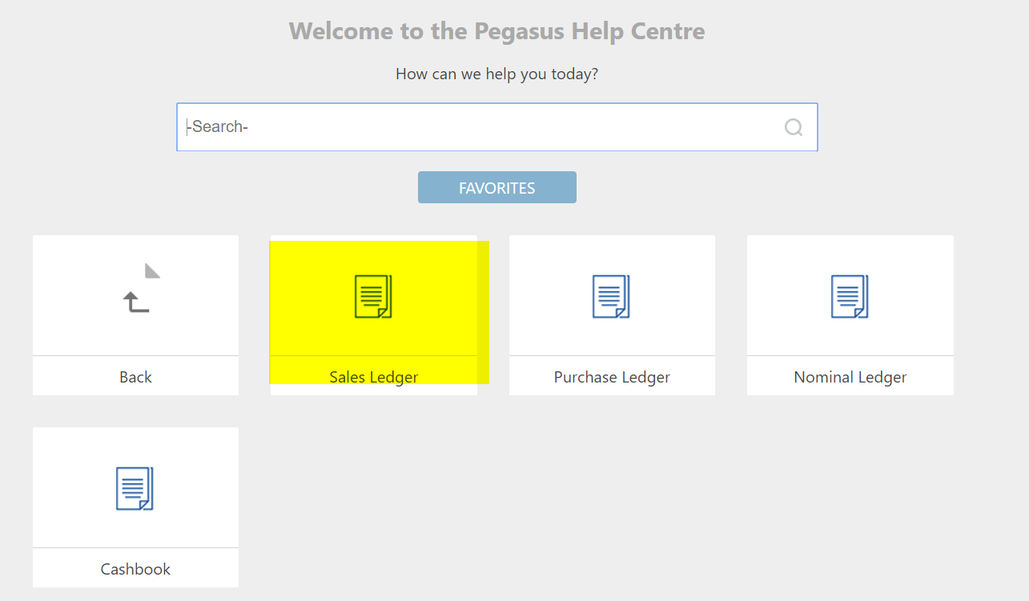Select the Sales Ledger text label

(x=374, y=377)
